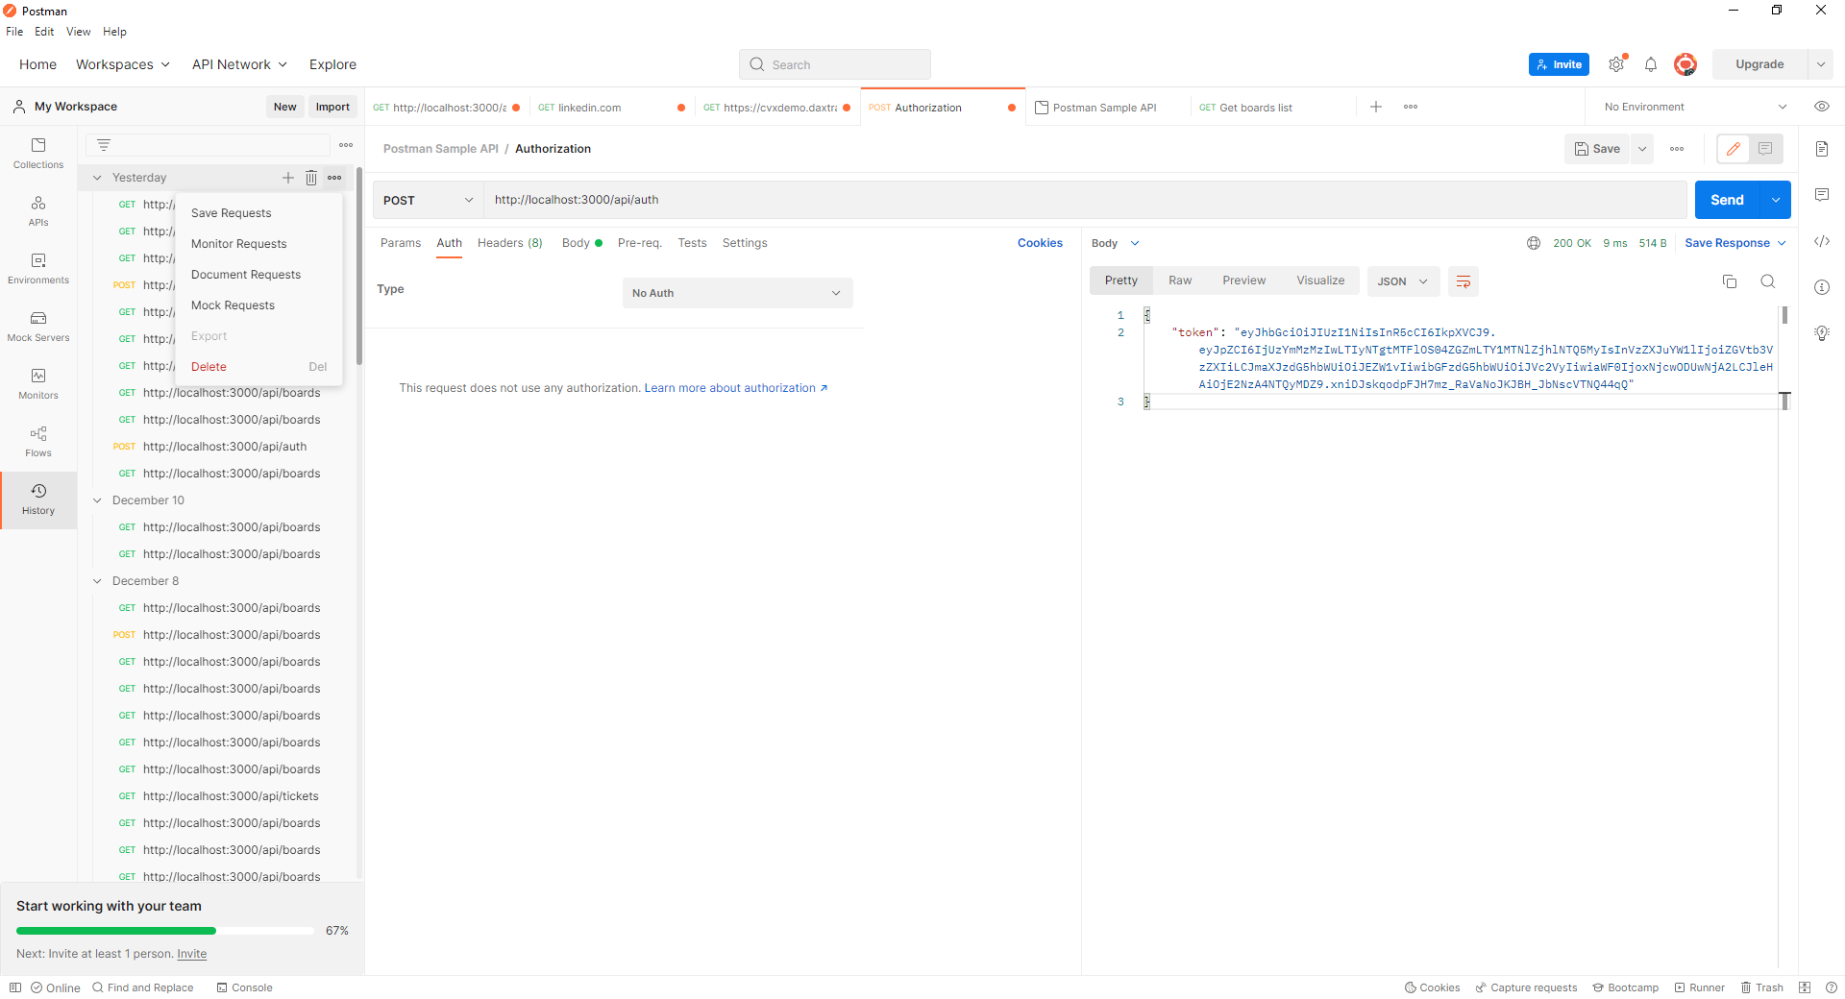Screen dimensions: 1845x999
Task: Choose Document Requests from context menu
Action: click(x=258, y=275)
